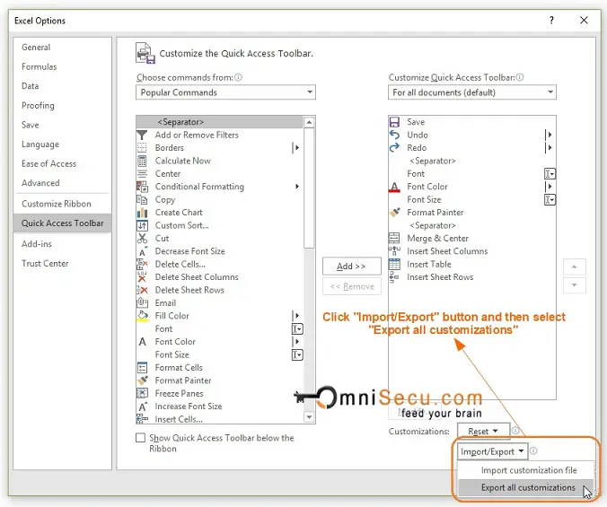Click the Borders icon in commands list
607x507 pixels.
(142, 148)
